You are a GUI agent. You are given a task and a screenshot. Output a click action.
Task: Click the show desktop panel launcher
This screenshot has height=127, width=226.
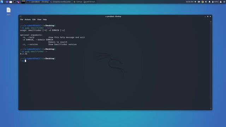click(x=7, y=2)
